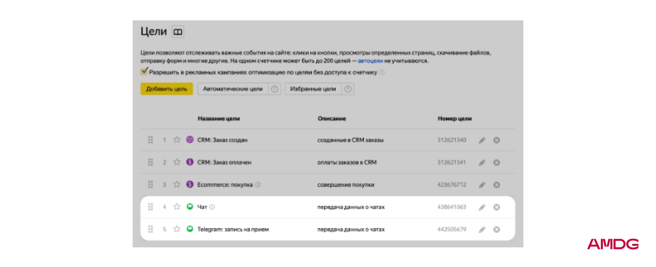Open help icon beside Автоматические цели
This screenshot has width=656, height=267.
(275, 89)
